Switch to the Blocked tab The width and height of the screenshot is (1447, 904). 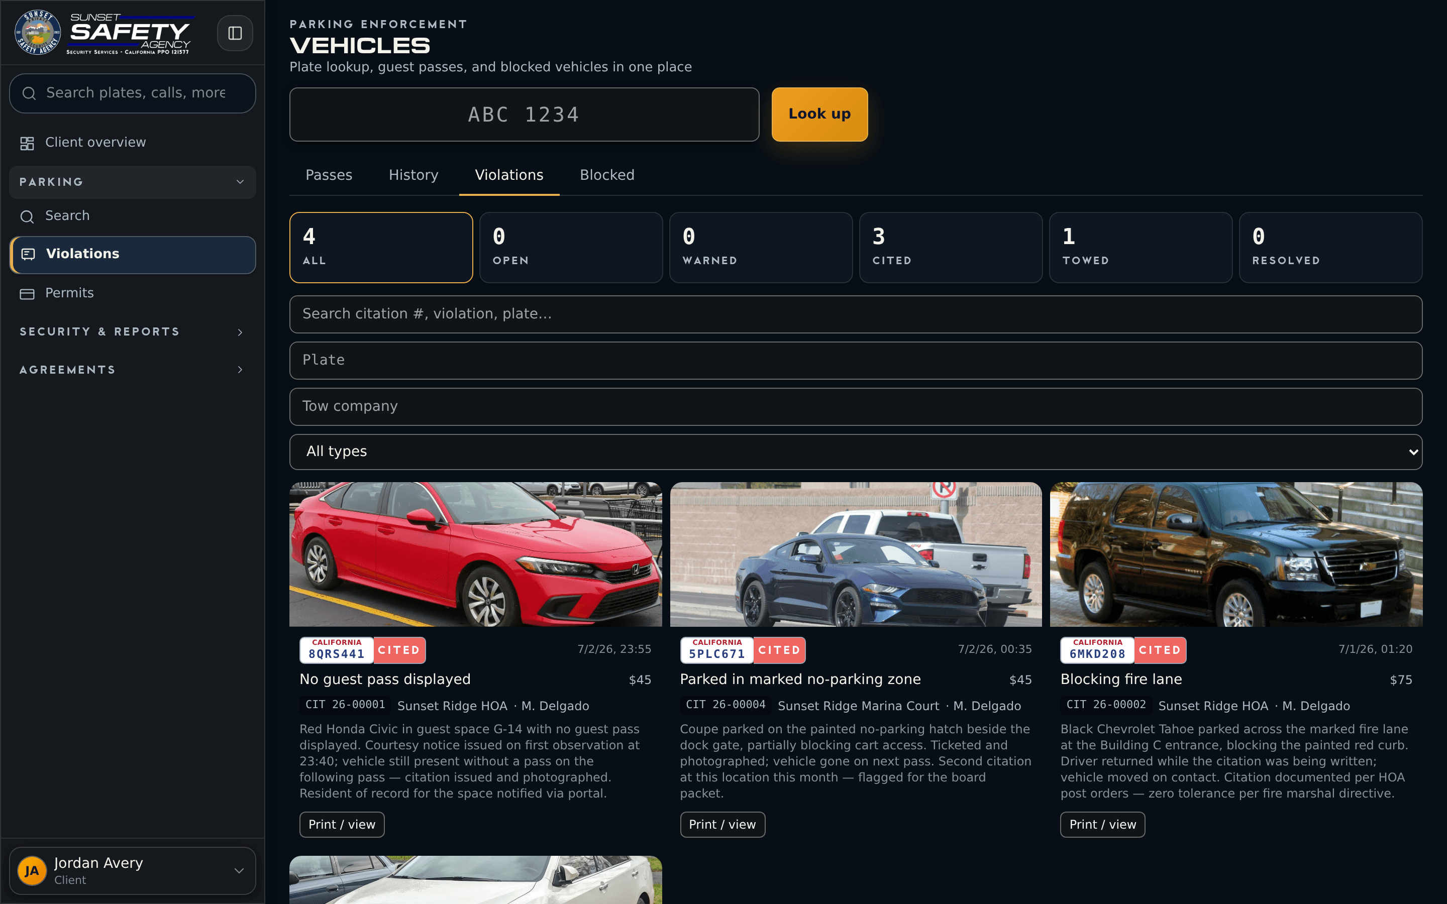tap(607, 175)
